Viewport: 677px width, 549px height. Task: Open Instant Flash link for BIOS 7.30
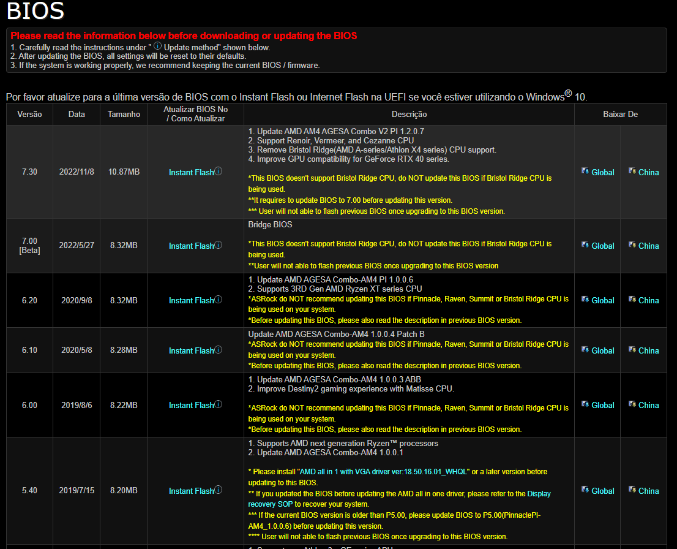[x=191, y=172]
